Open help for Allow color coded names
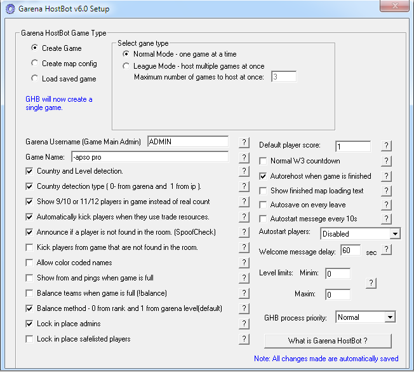 coord(244,263)
